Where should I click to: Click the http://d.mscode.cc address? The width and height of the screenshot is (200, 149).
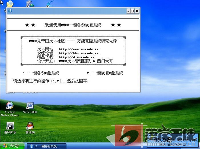[x=77, y=57]
